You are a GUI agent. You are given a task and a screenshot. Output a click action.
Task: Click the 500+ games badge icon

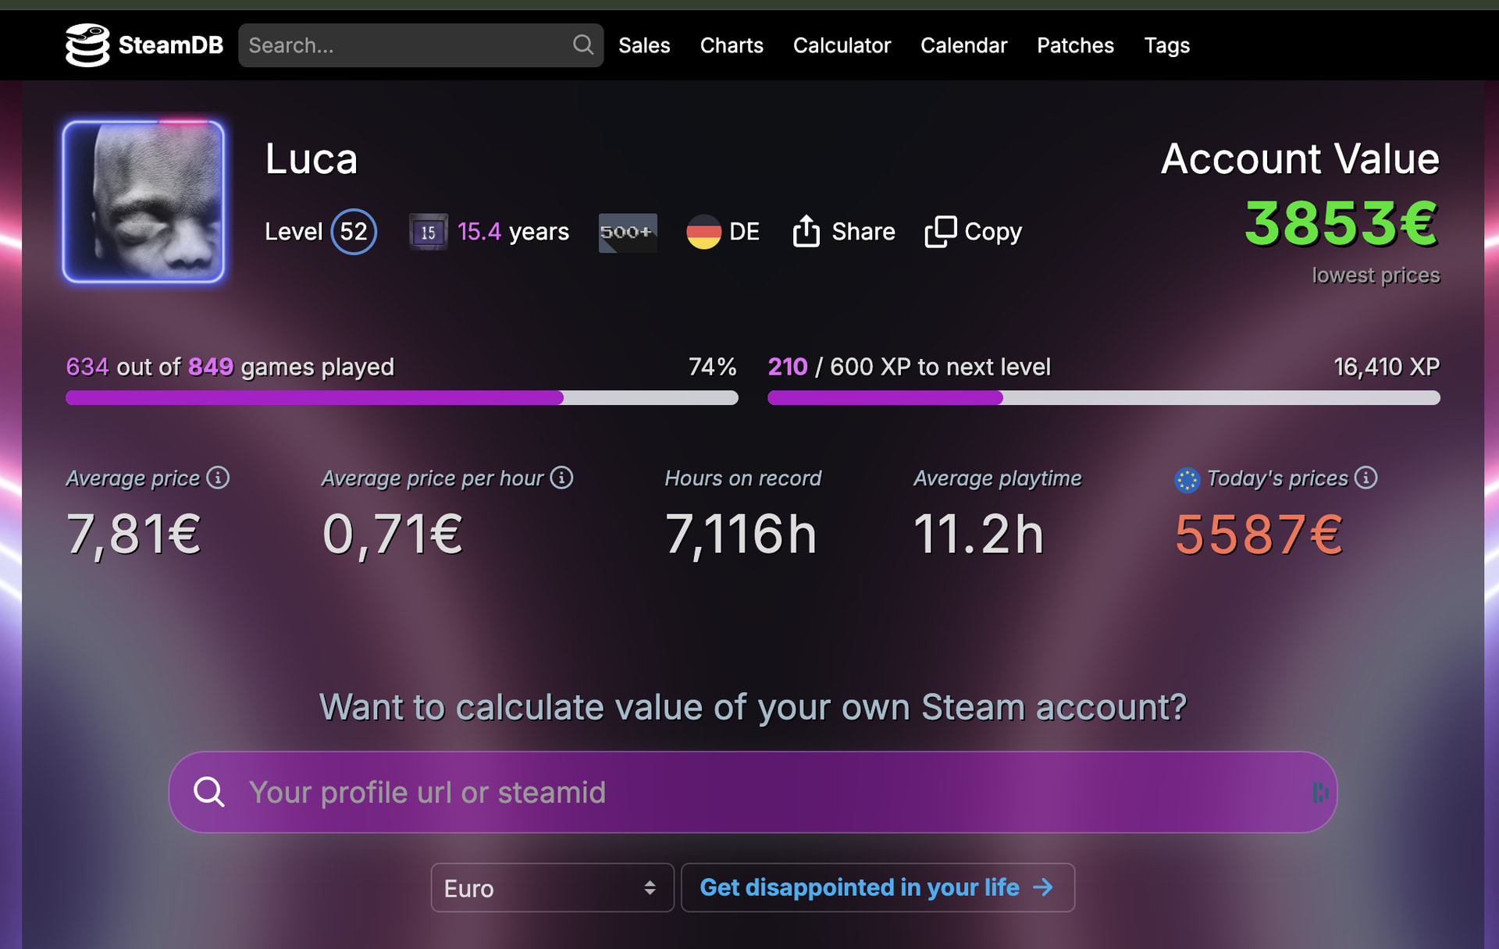[627, 232]
